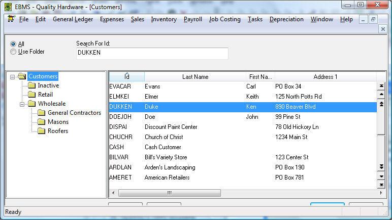The image size is (392, 220).
Task: Select the All radio button
Action: 13,44
